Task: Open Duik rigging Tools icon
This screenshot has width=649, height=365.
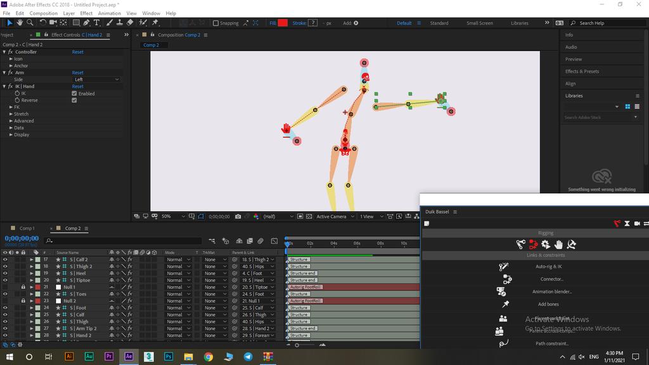Action: (571, 245)
